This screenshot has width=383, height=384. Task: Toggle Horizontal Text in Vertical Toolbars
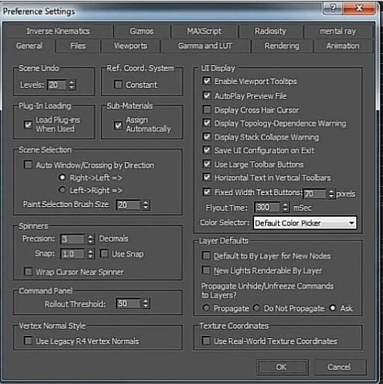[x=207, y=177]
